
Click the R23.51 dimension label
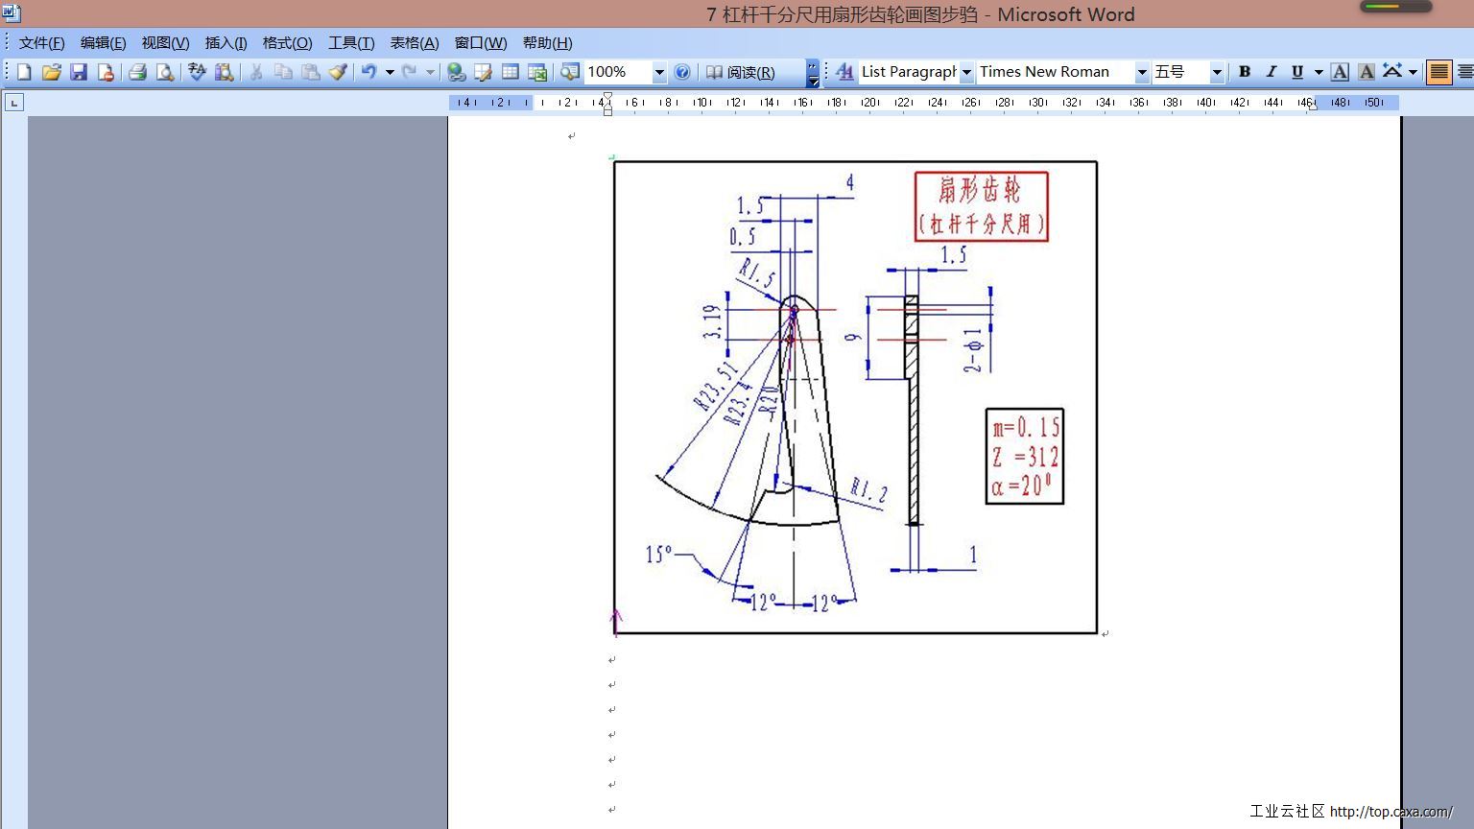pos(716,386)
